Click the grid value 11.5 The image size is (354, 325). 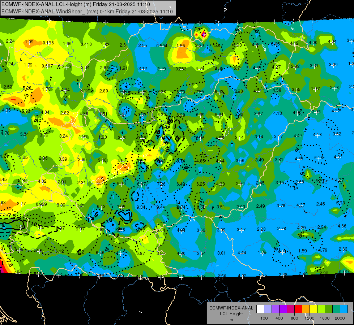40,227
